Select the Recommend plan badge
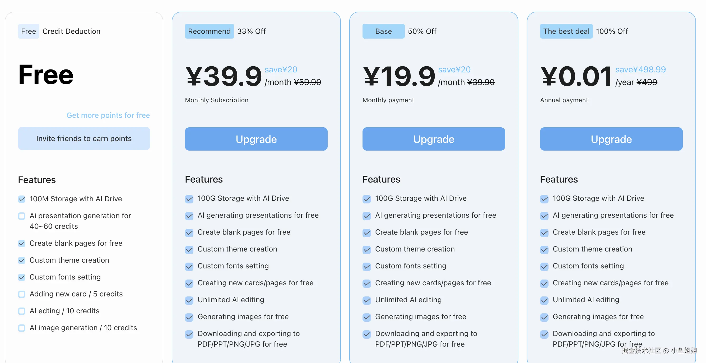This screenshot has height=363, width=706. [209, 31]
